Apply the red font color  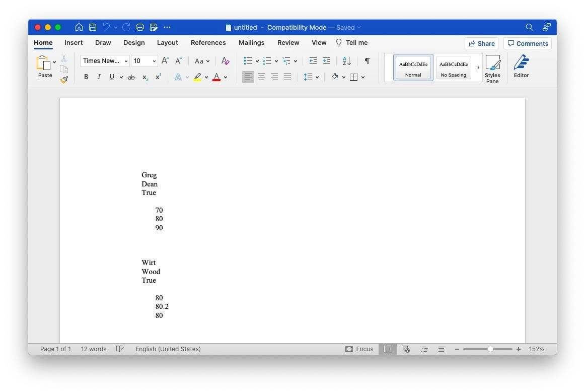coord(216,77)
